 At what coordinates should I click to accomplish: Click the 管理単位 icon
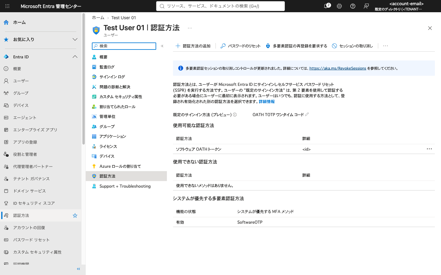(94, 117)
